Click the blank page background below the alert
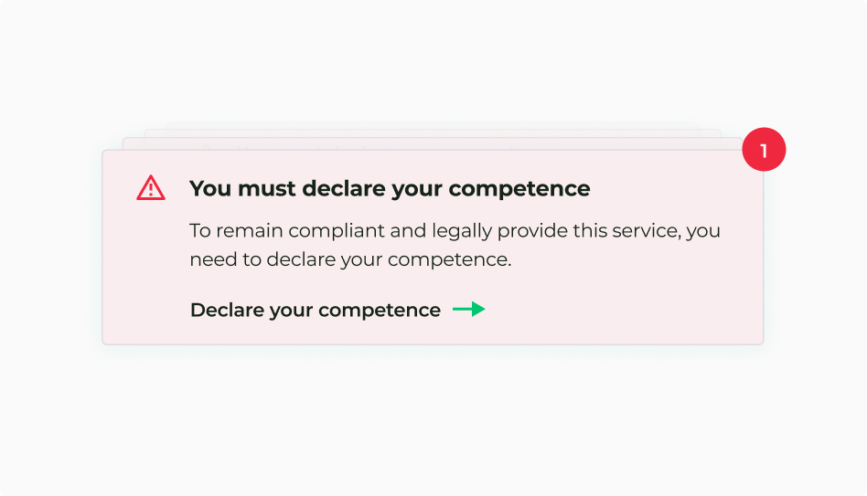Viewport: 867px width, 496px height. (433, 420)
